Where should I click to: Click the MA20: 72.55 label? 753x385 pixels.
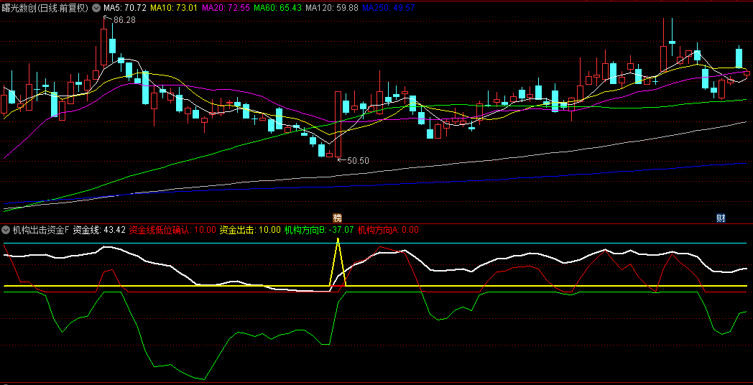226,8
